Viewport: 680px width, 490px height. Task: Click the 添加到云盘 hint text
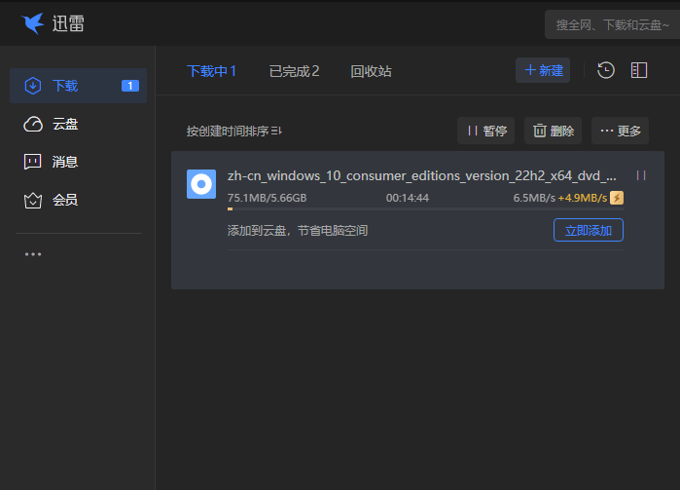pos(298,231)
